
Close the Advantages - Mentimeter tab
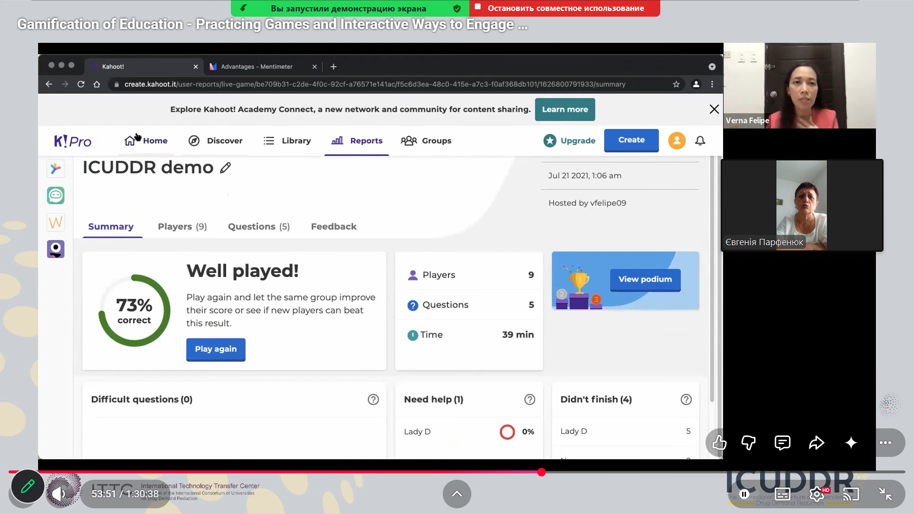click(315, 67)
